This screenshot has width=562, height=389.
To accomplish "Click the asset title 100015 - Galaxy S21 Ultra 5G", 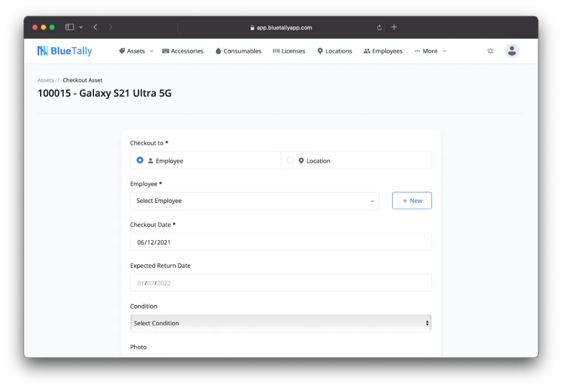I will pos(105,93).
